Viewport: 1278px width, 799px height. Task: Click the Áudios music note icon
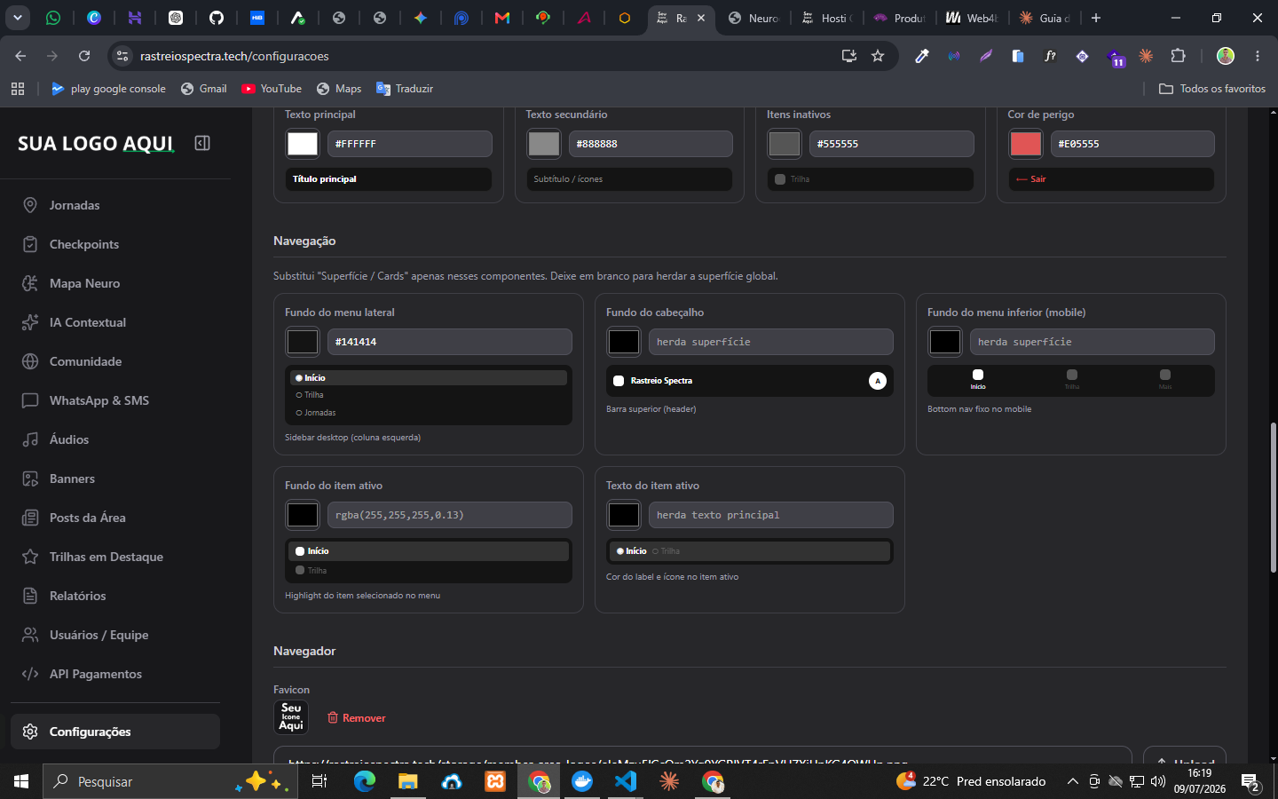[30, 439]
